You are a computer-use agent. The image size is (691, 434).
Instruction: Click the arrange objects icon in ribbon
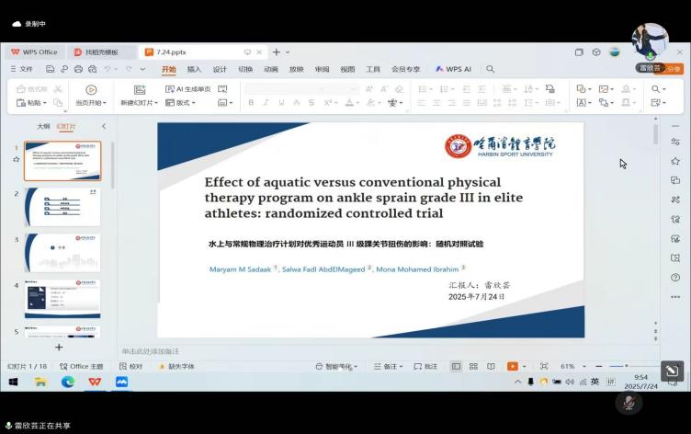point(604,103)
